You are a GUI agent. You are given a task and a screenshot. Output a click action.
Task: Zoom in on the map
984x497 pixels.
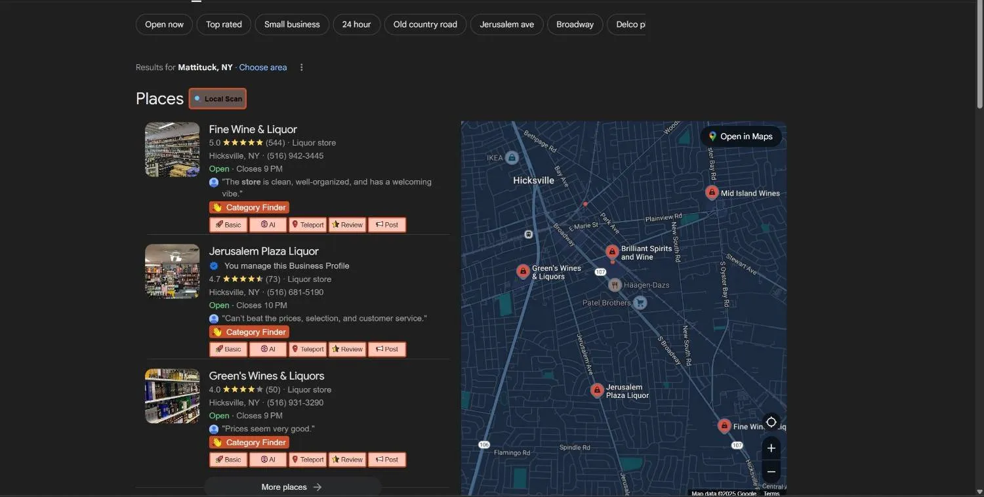point(771,448)
